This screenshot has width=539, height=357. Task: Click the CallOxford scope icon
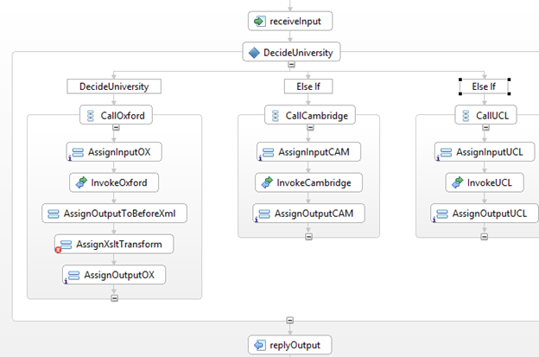[92, 115]
